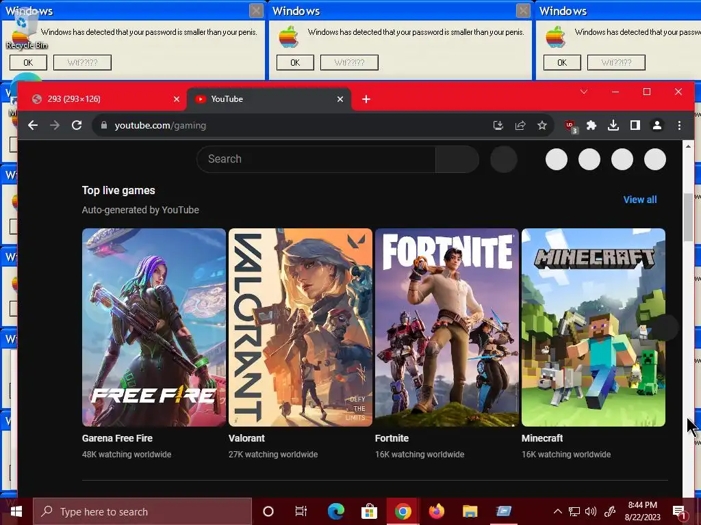Reload the YouTube gaming page

(77, 126)
